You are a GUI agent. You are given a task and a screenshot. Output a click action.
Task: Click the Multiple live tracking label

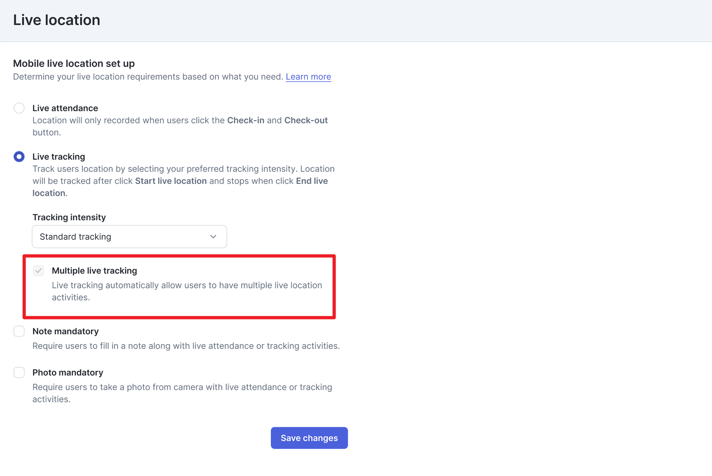(x=94, y=270)
